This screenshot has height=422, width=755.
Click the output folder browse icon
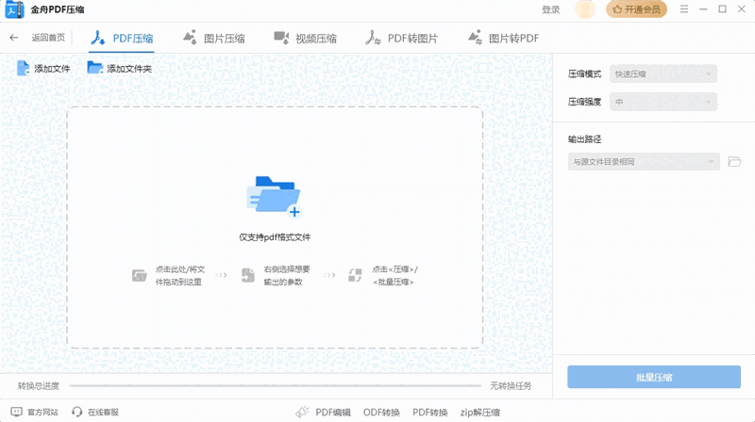(x=734, y=161)
